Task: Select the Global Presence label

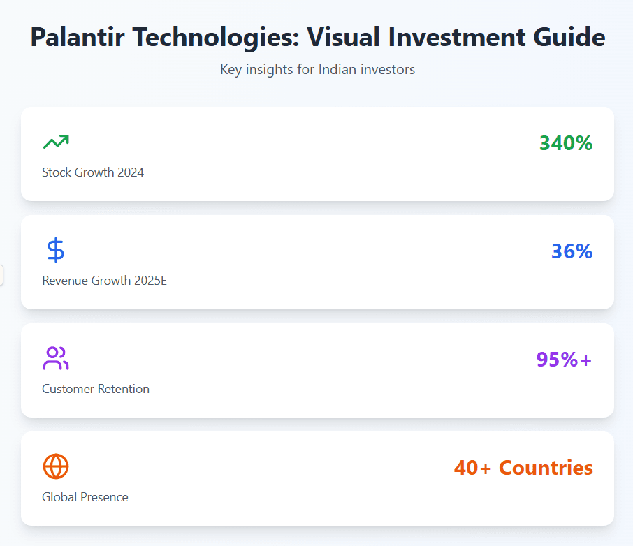Action: [85, 497]
